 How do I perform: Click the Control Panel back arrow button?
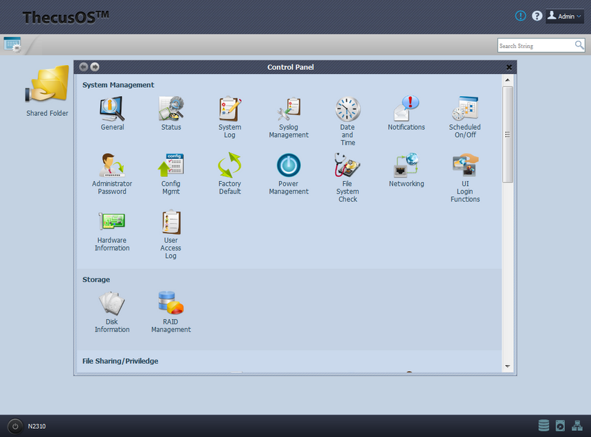tap(83, 67)
